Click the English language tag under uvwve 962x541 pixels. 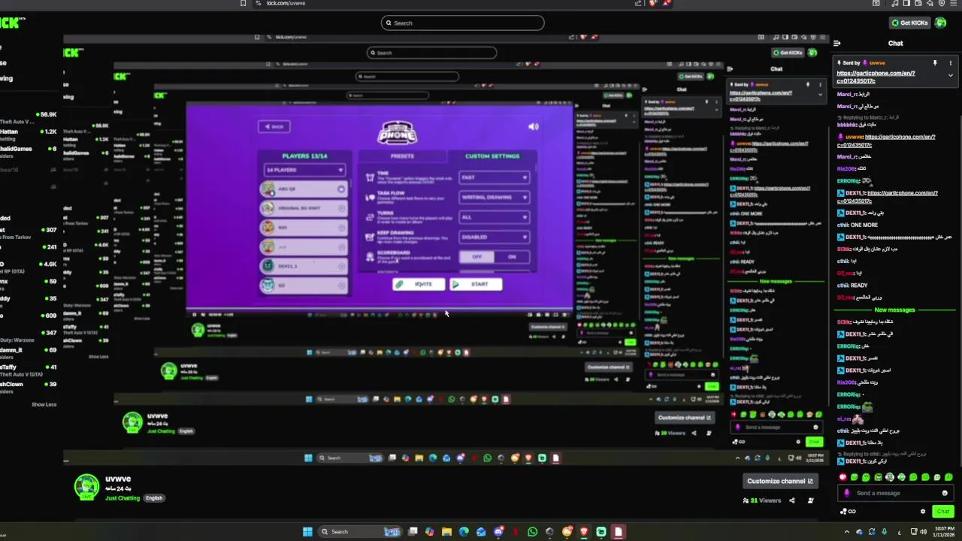coord(154,498)
